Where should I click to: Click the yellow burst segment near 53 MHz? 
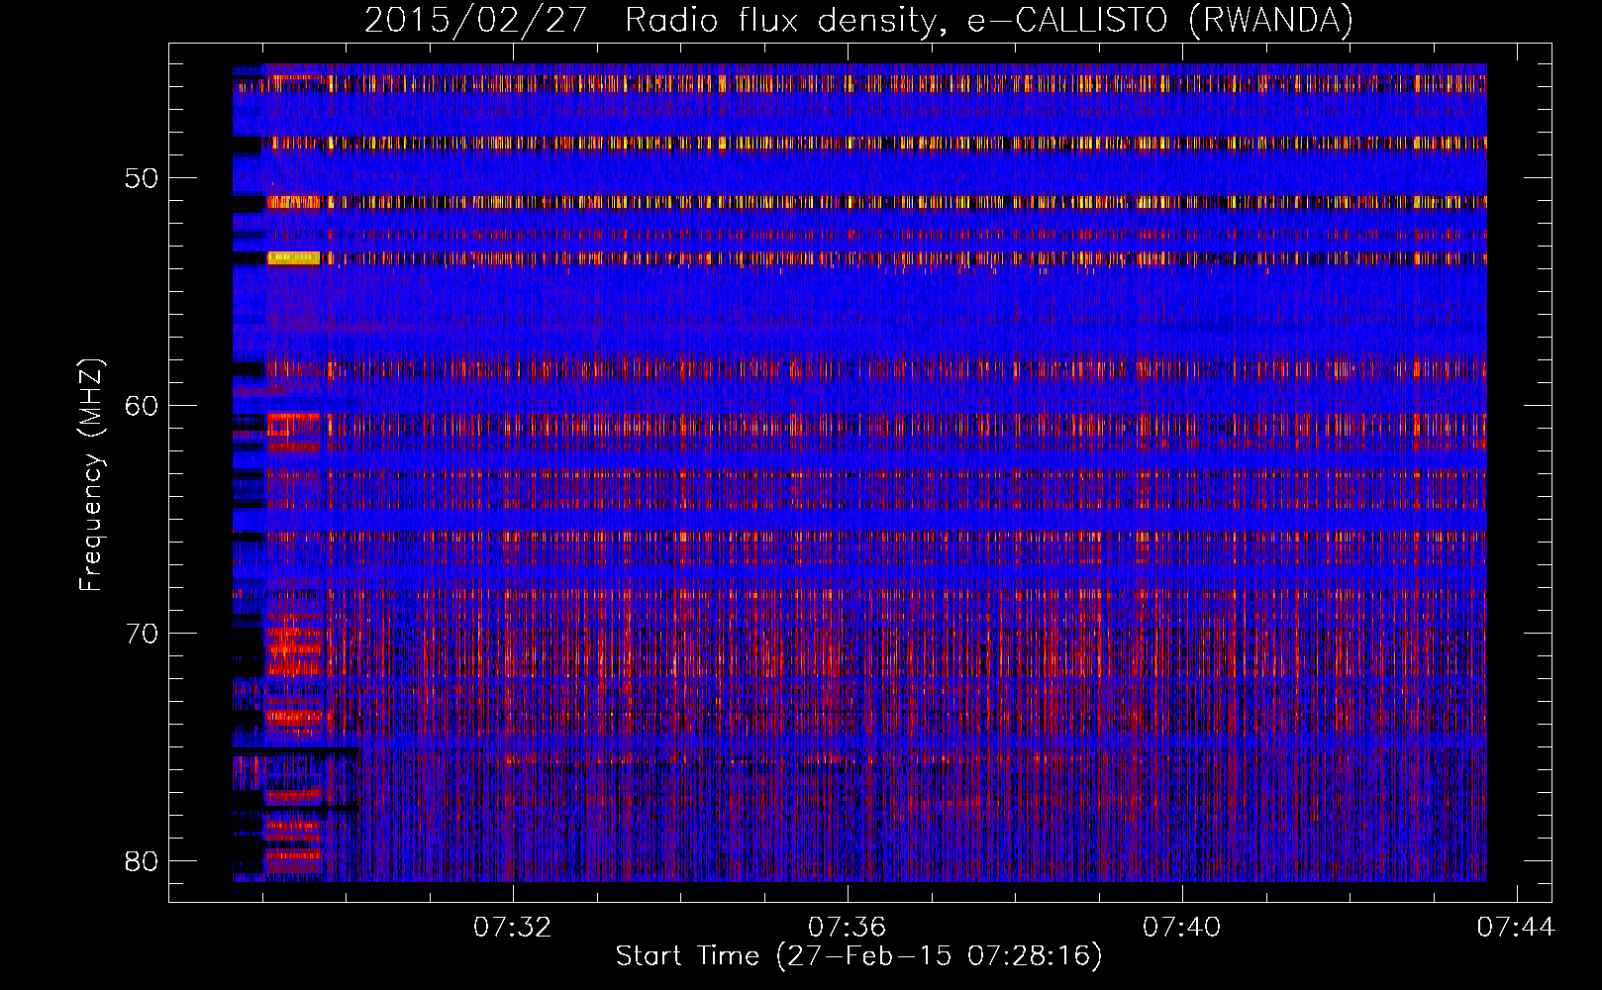tap(293, 258)
